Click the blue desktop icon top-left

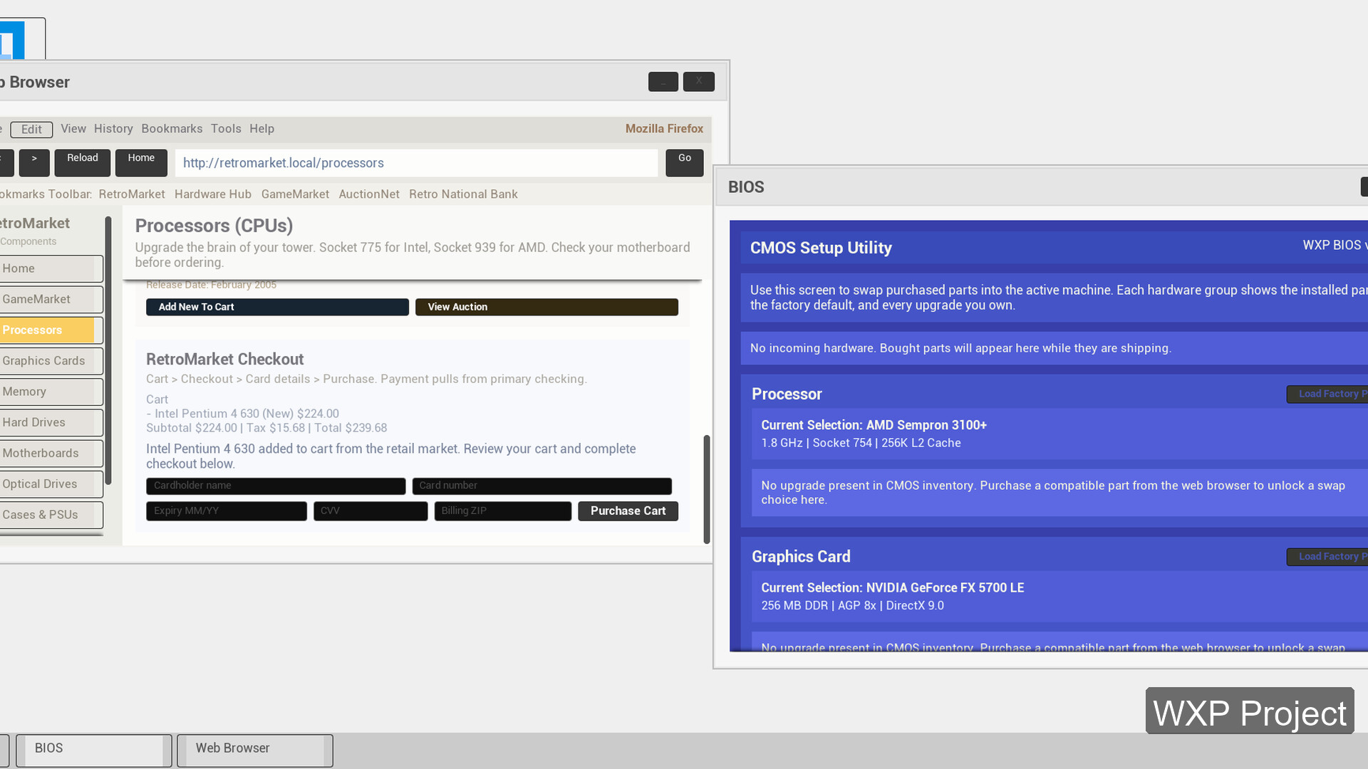[x=13, y=40]
